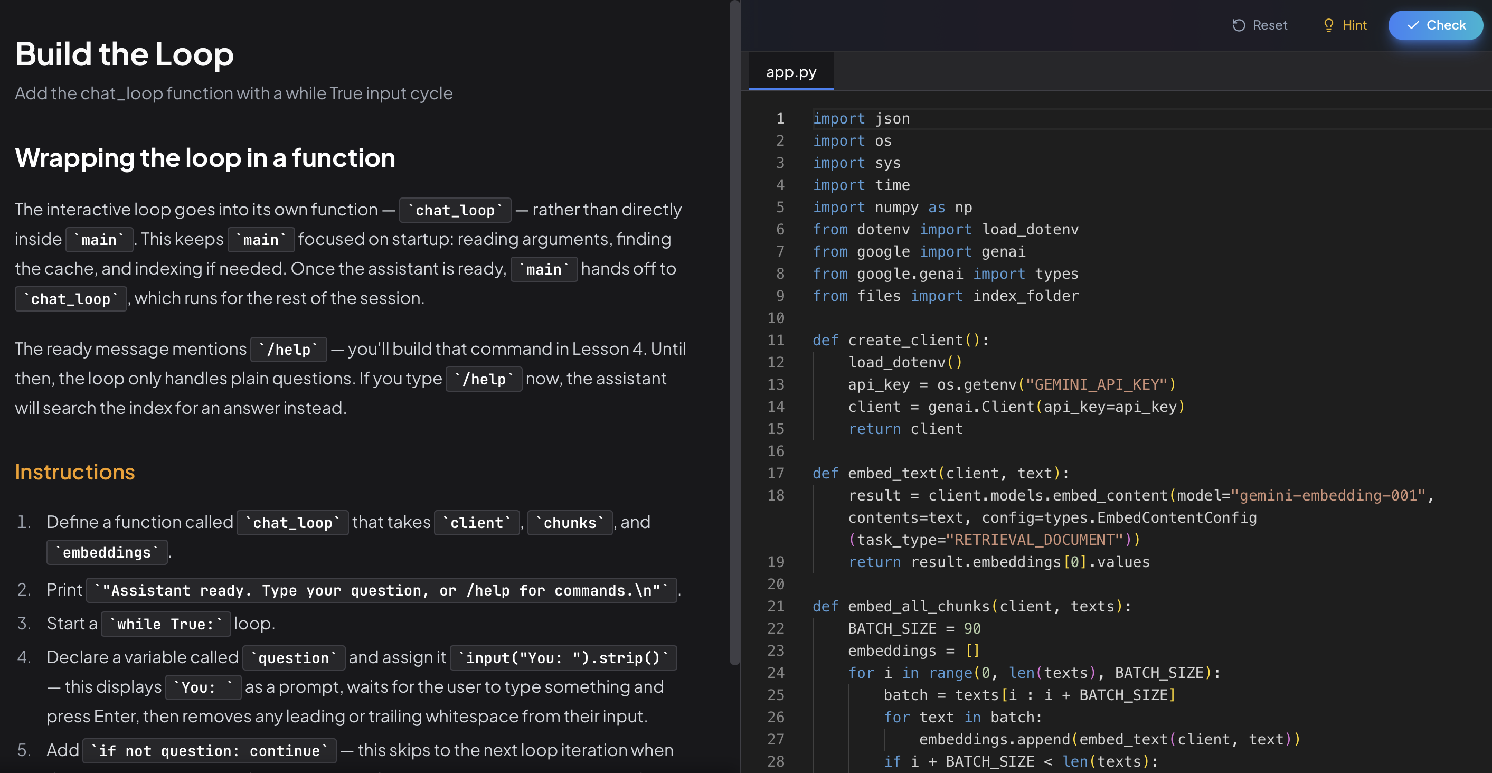Place cursor on 'import json' line
The image size is (1492, 773).
click(x=861, y=118)
